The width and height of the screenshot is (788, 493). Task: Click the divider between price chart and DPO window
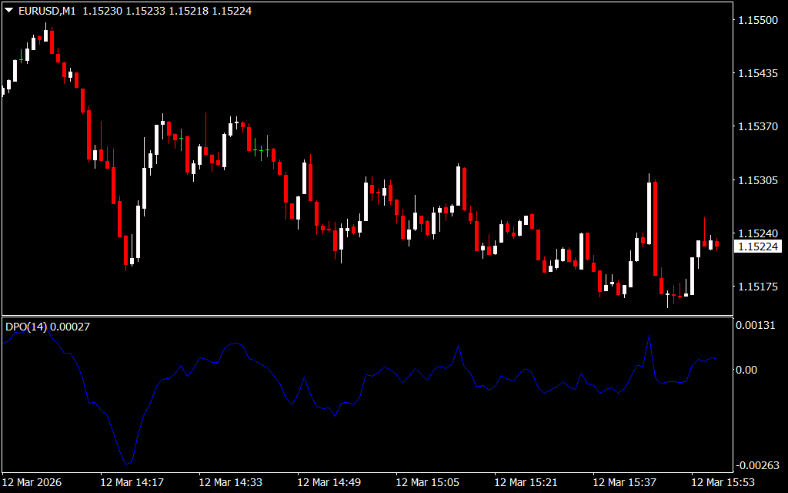tap(366, 316)
